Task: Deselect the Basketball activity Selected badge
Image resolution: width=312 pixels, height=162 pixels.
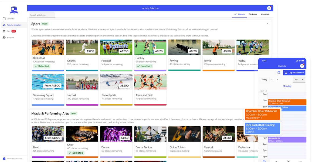Action: coord(42,66)
